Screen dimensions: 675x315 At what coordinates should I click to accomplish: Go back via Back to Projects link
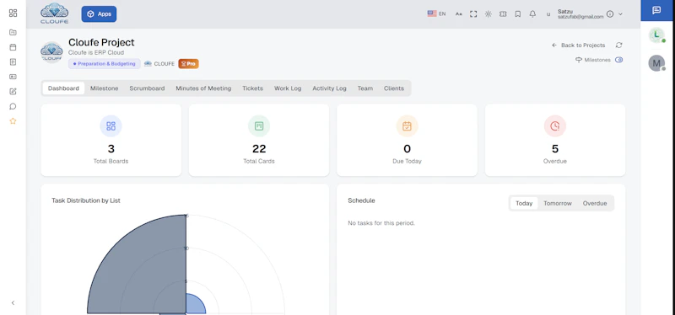coord(578,45)
